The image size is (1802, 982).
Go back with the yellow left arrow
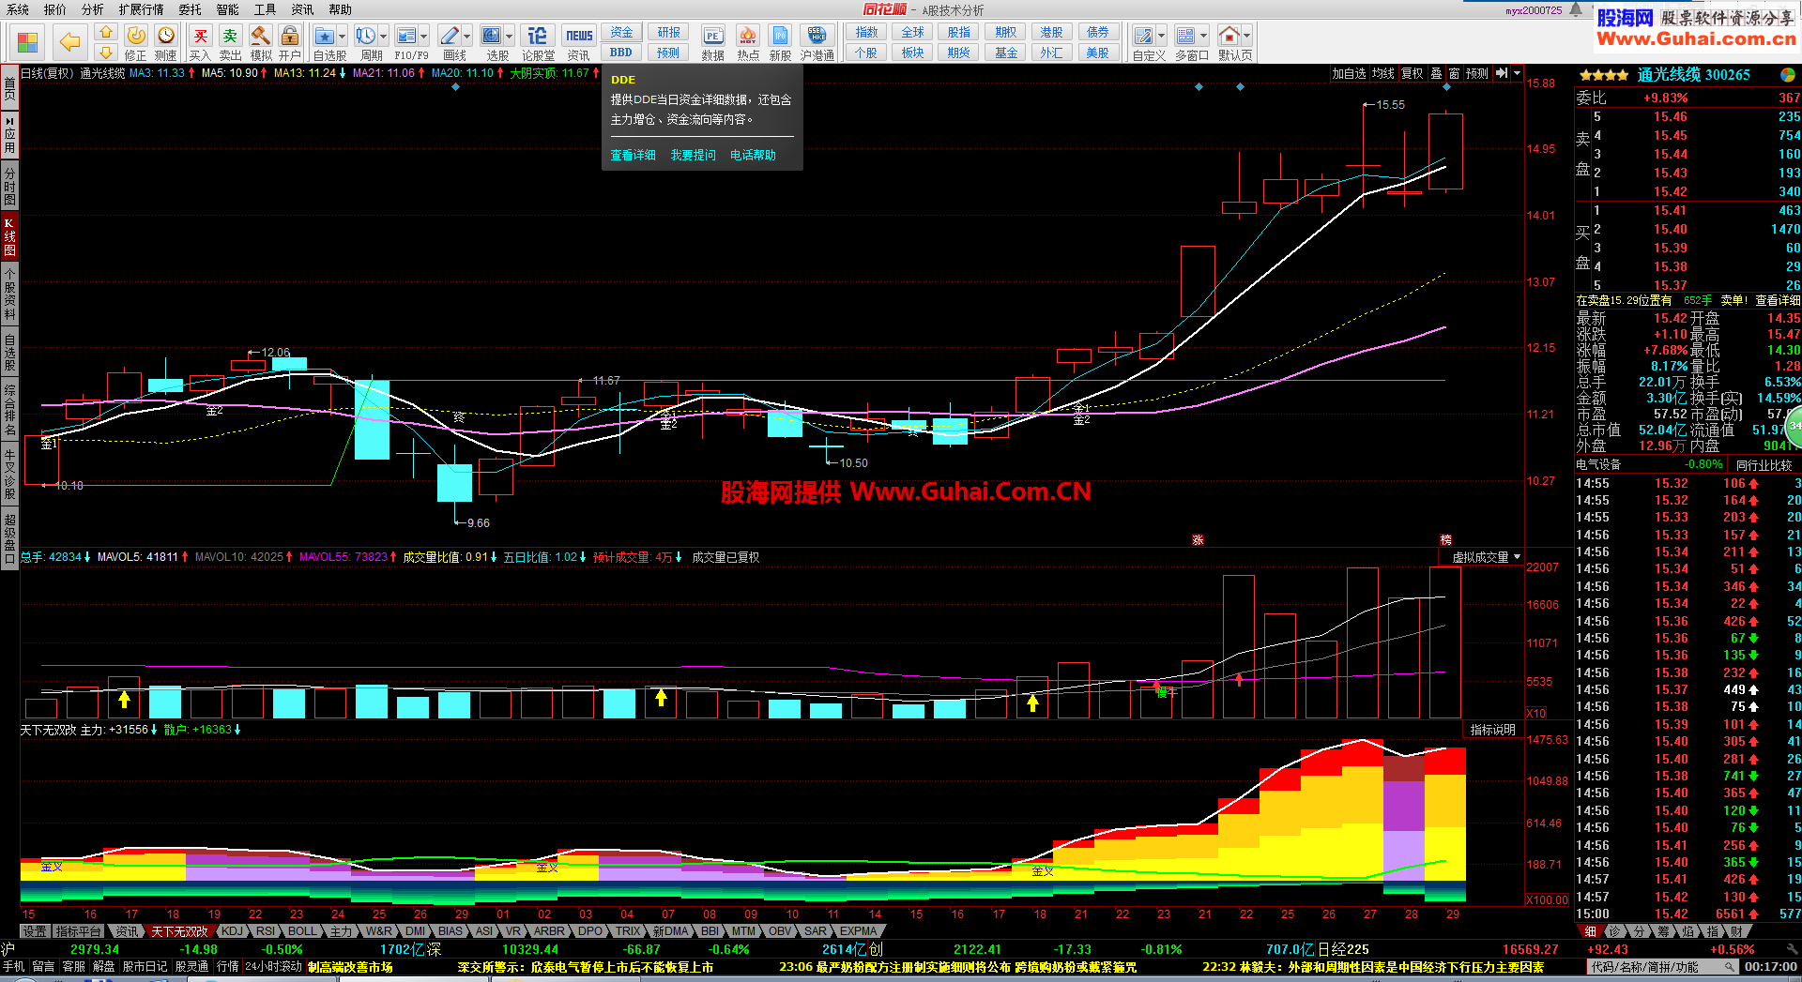tap(69, 41)
